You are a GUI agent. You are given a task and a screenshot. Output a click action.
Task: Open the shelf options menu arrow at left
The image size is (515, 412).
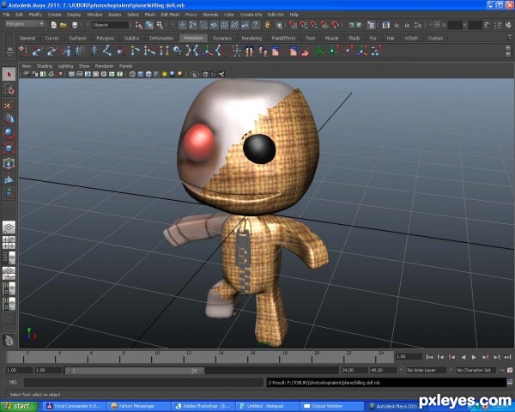tap(9, 55)
